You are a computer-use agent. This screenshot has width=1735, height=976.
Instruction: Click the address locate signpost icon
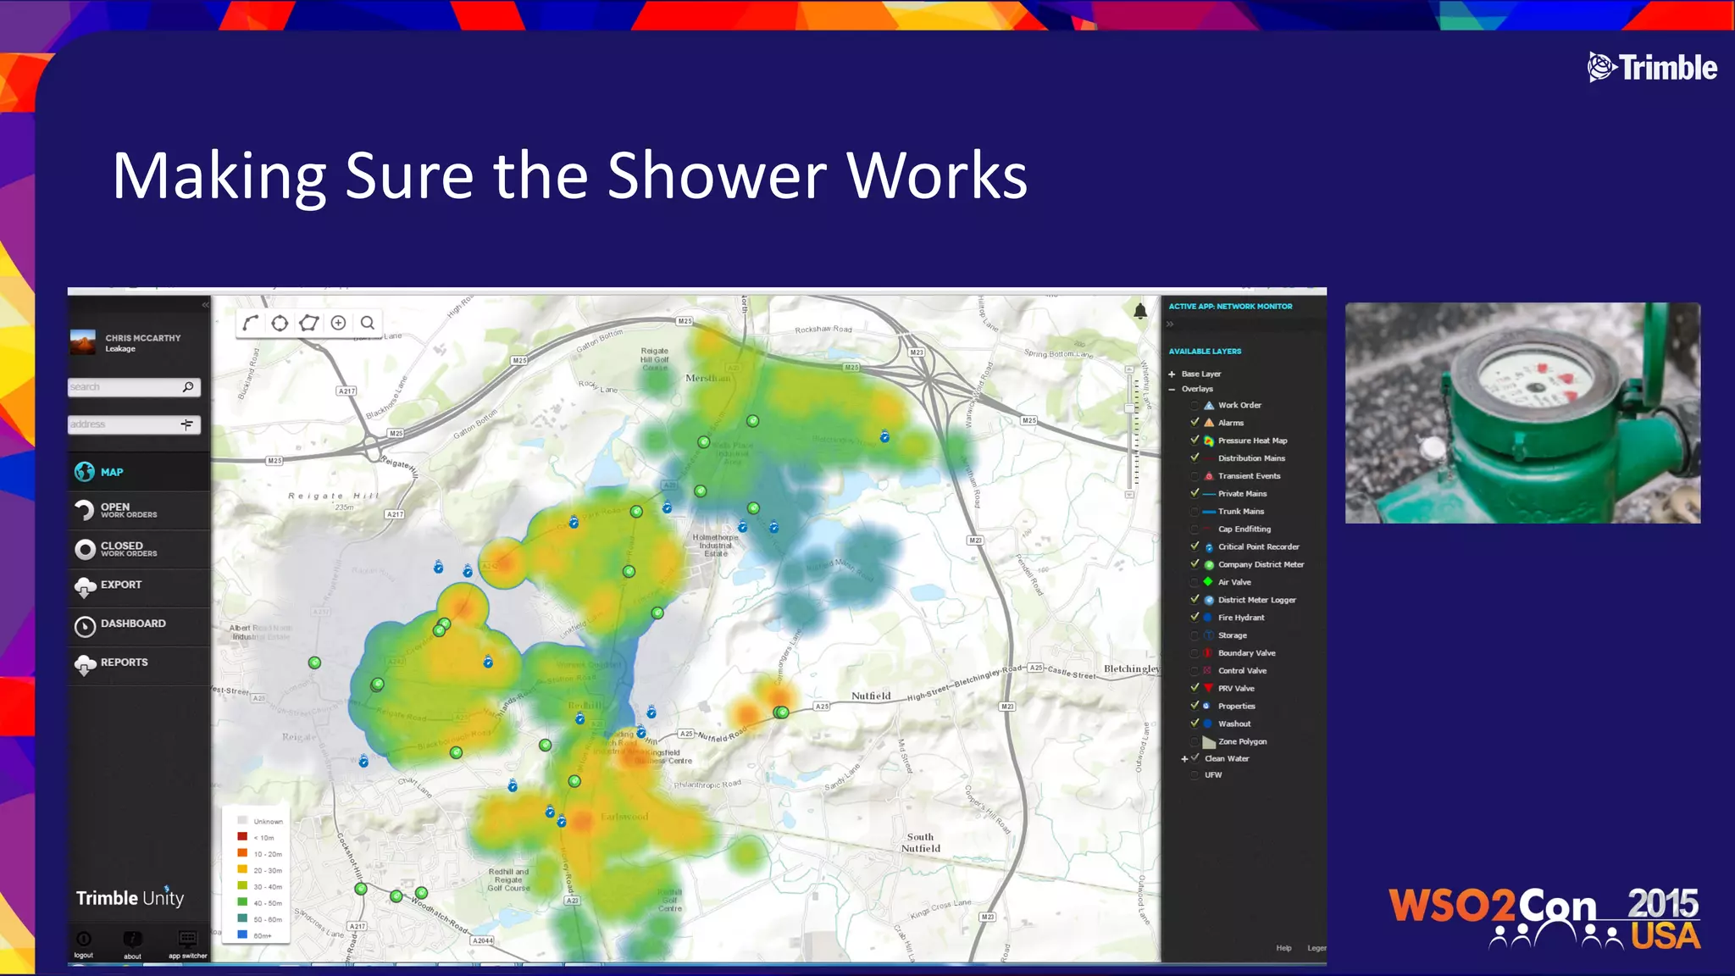point(187,424)
